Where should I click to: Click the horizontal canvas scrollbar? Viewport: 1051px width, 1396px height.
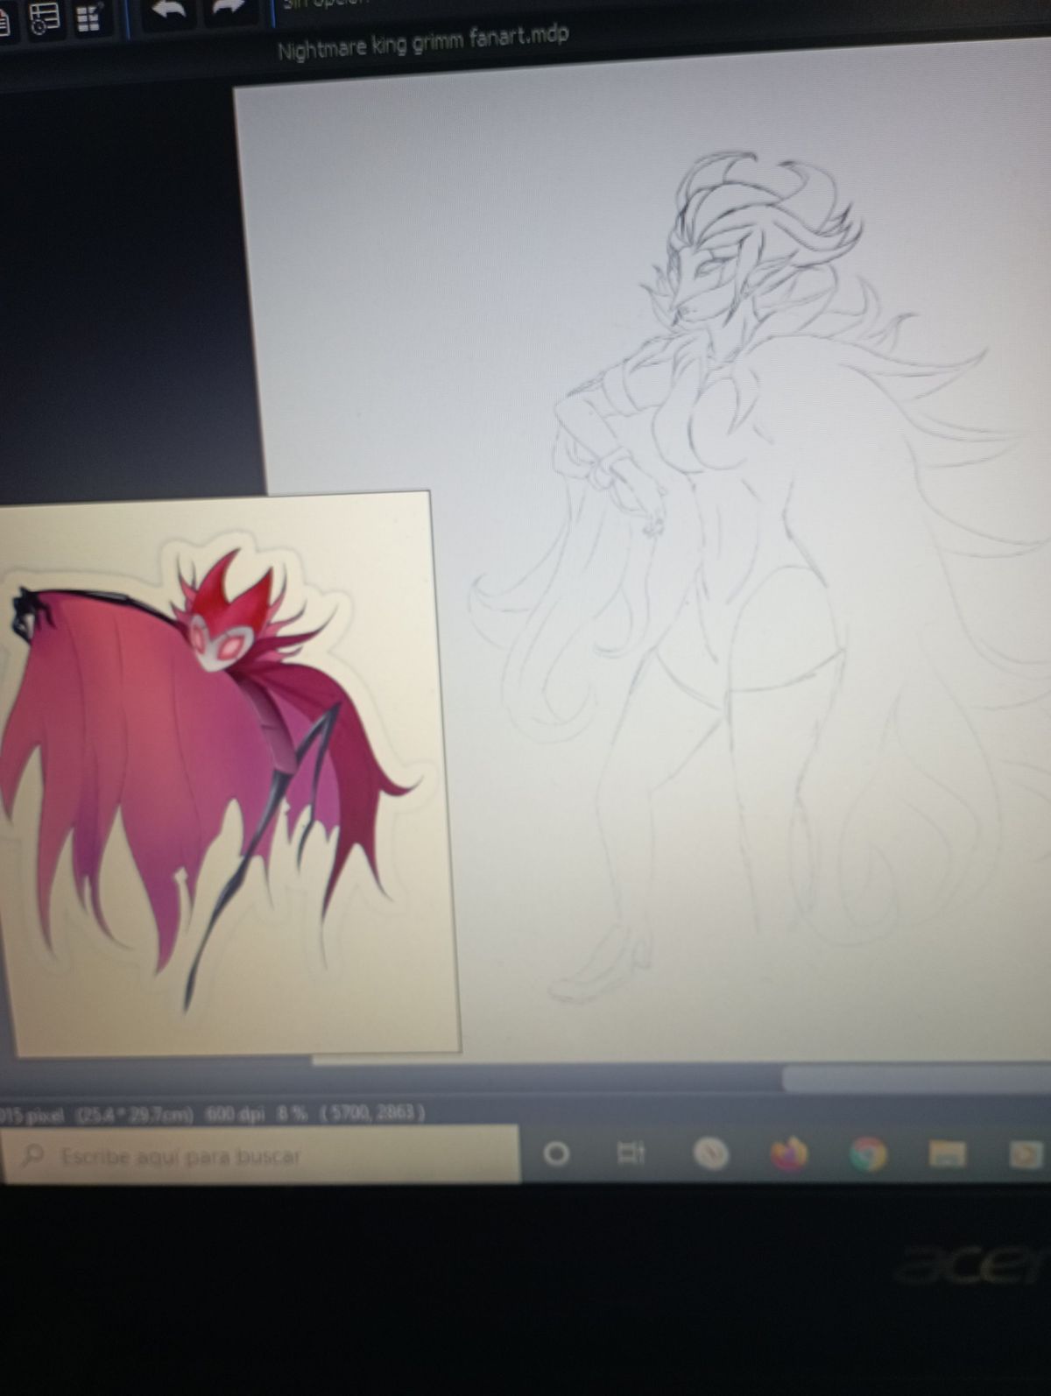tap(915, 1078)
